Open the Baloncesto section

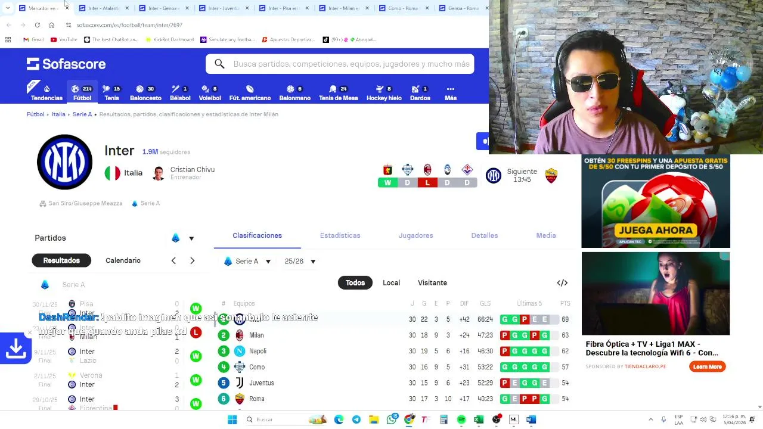point(145,92)
